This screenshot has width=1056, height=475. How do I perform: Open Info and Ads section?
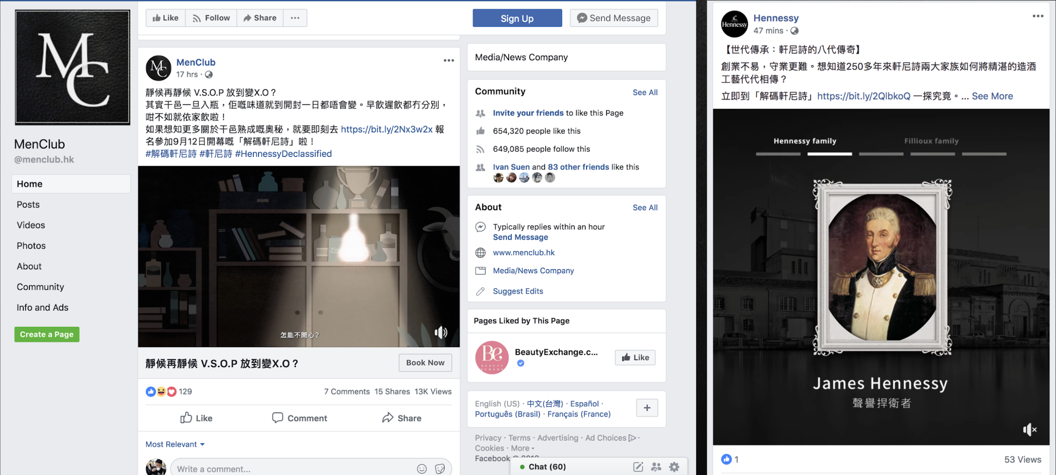(x=43, y=308)
